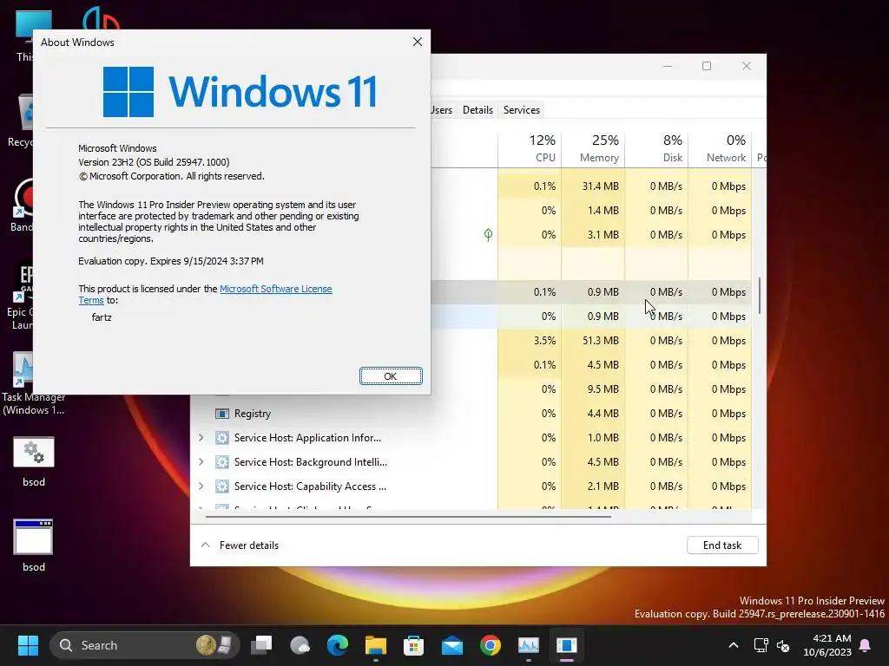Open the weather widget icon on taskbar
The width and height of the screenshot is (889, 666).
[x=300, y=645]
